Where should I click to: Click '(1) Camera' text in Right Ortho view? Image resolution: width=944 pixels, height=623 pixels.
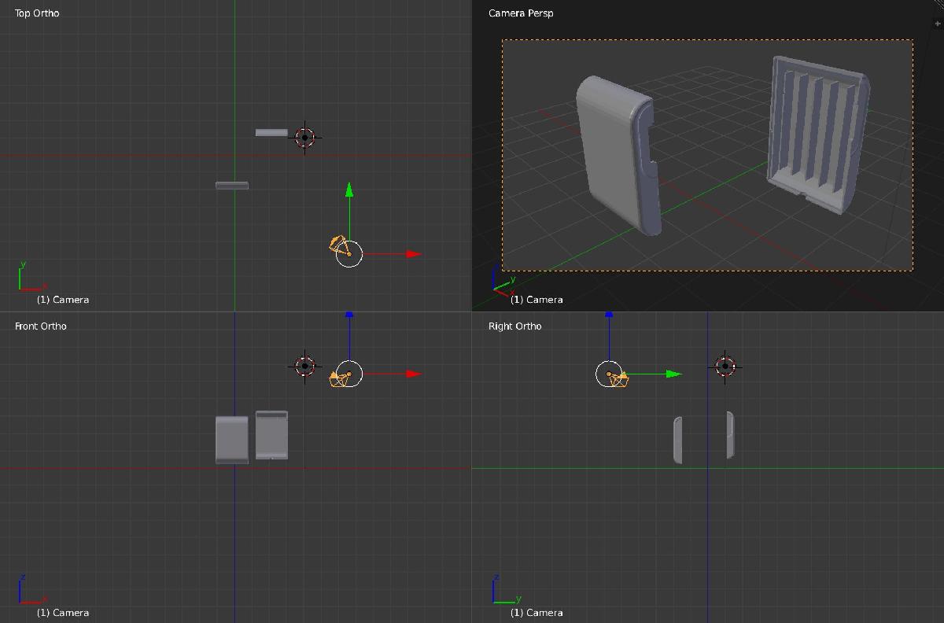(x=537, y=613)
